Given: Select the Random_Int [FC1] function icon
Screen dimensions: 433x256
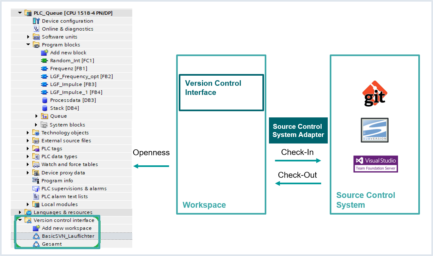Looking at the screenshot, I should [x=44, y=61].
